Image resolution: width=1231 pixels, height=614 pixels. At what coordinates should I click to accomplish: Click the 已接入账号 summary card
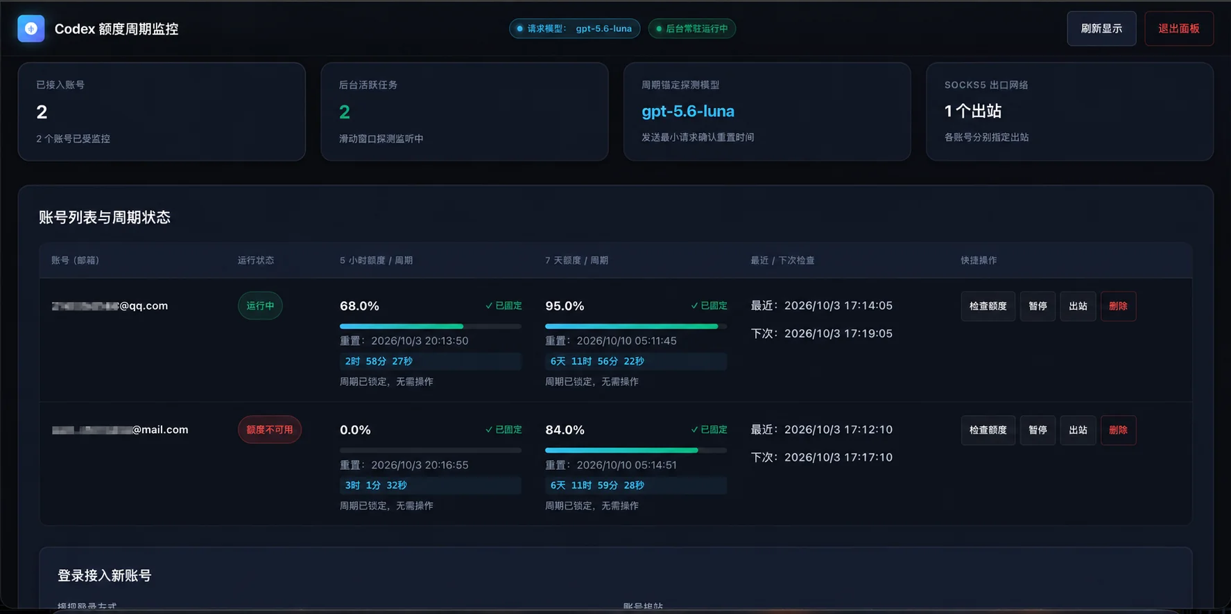162,112
